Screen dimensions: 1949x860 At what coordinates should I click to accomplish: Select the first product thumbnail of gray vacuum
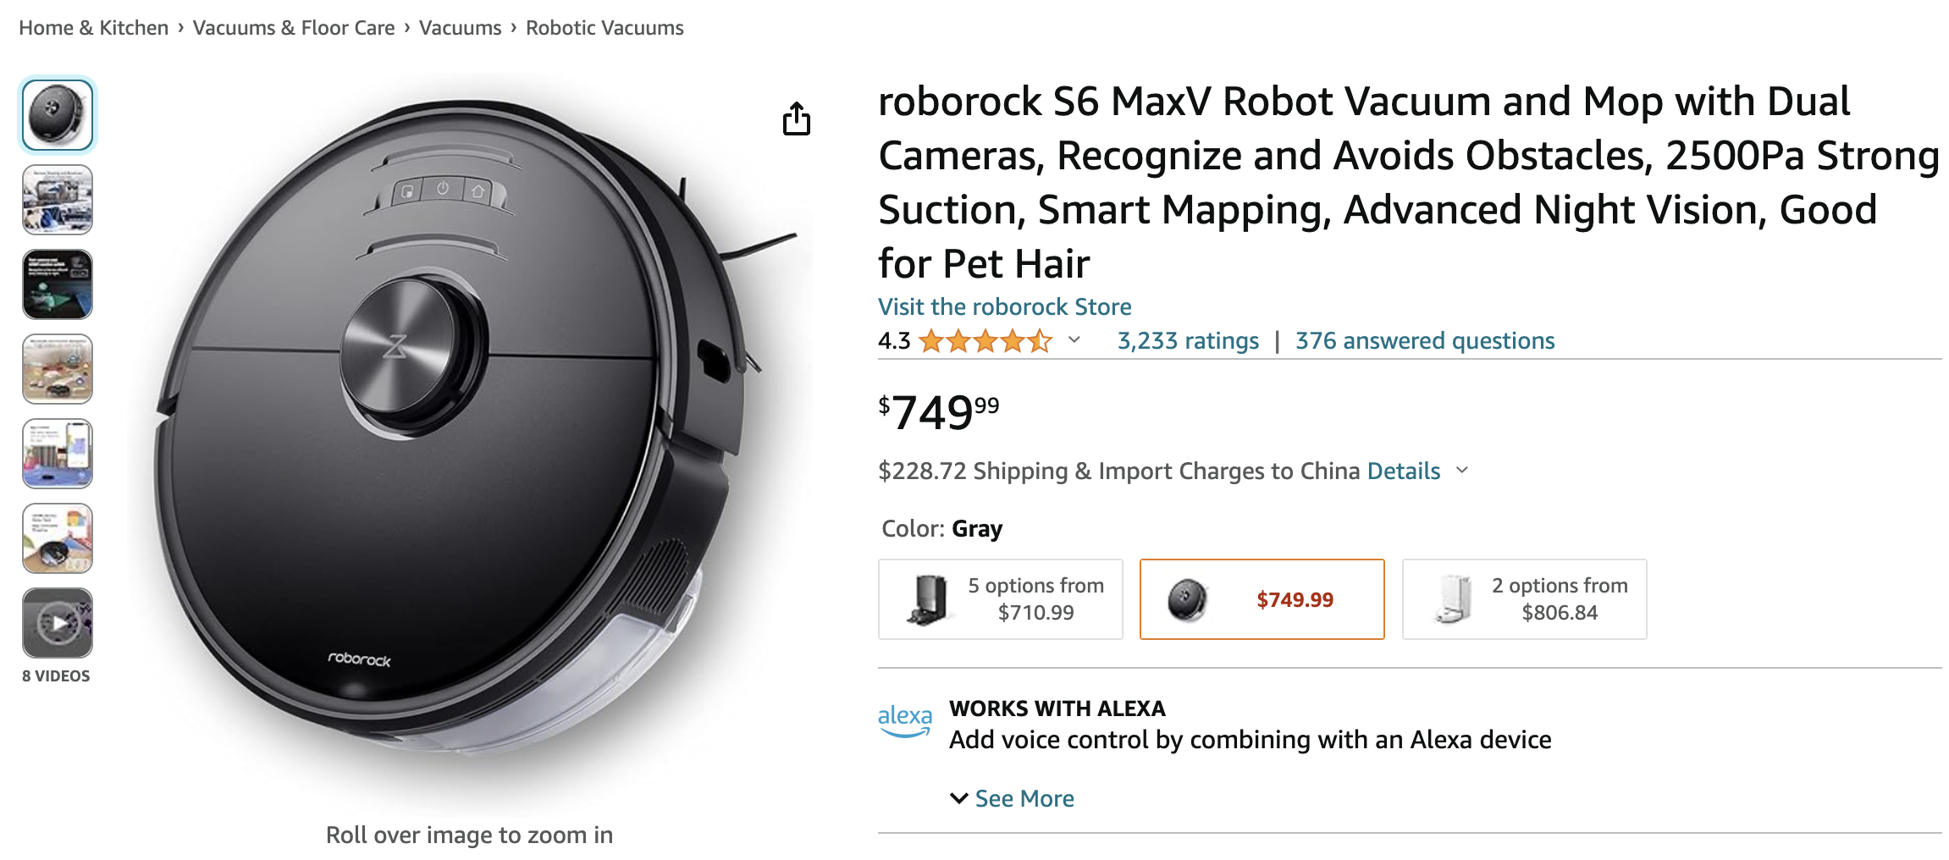point(58,115)
